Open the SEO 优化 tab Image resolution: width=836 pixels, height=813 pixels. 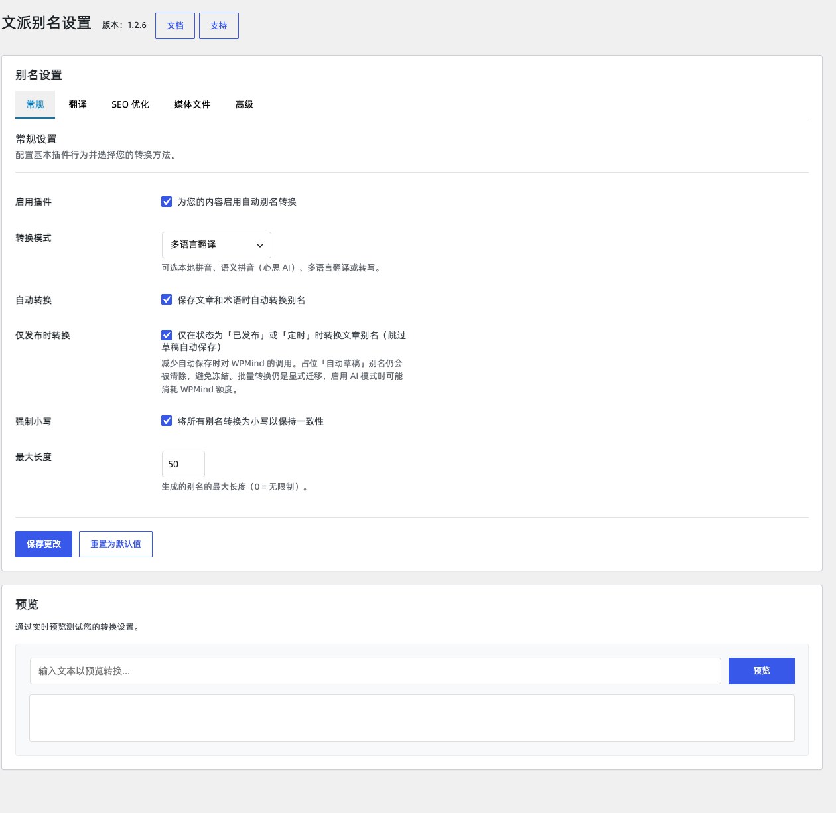point(130,104)
